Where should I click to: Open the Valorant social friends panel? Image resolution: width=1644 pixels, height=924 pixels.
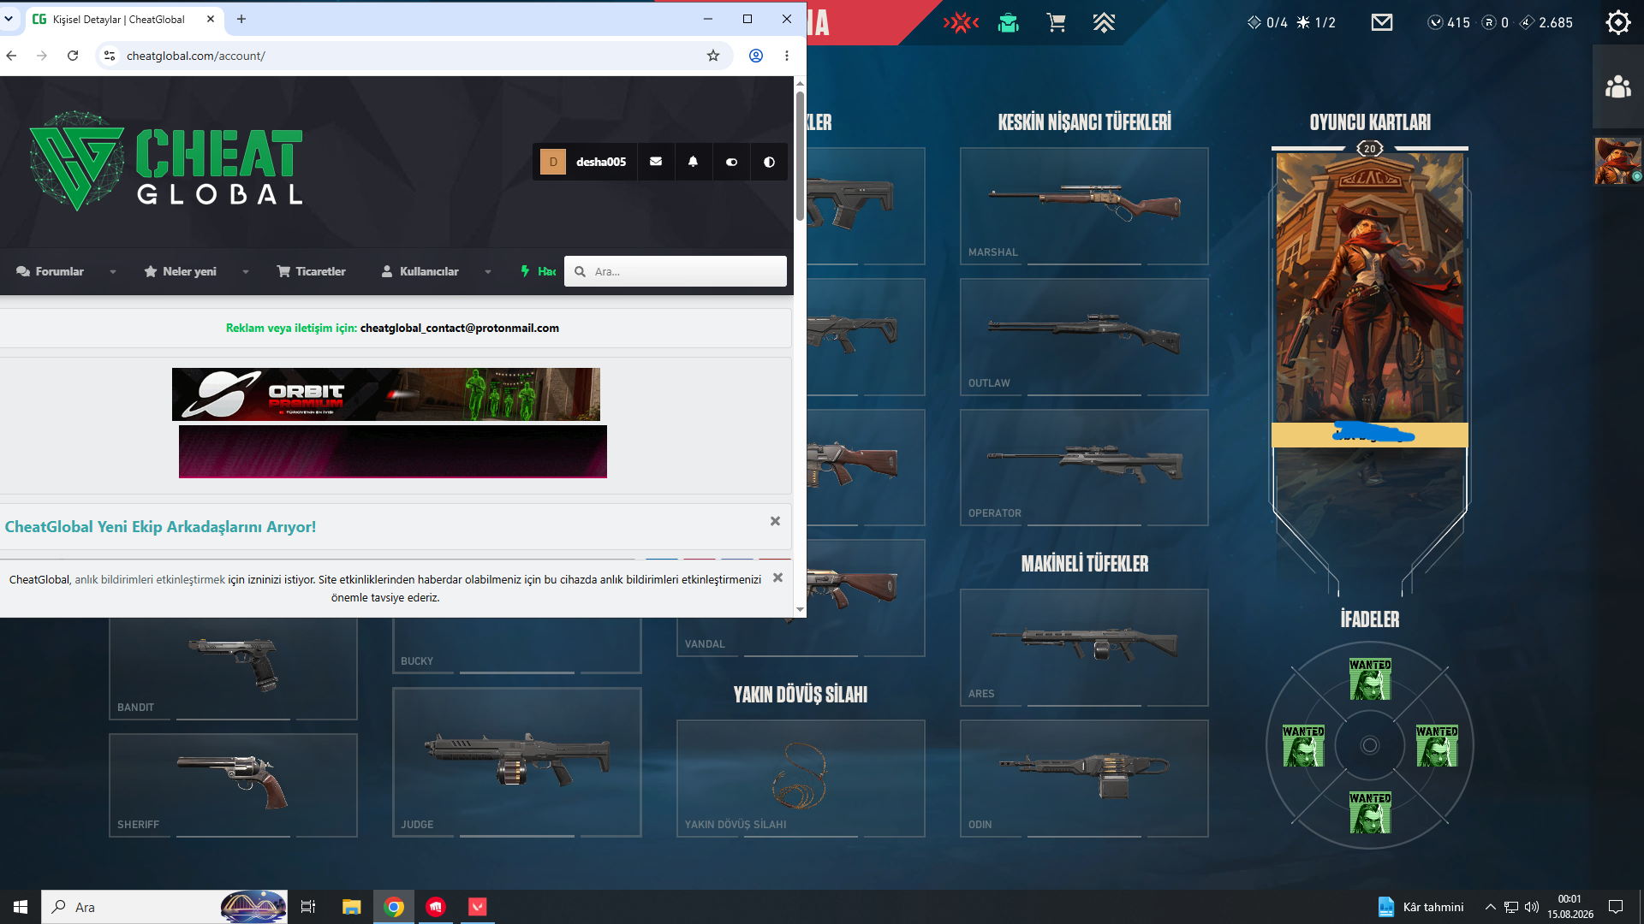click(x=1618, y=86)
